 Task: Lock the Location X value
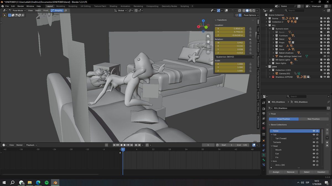[250, 28]
